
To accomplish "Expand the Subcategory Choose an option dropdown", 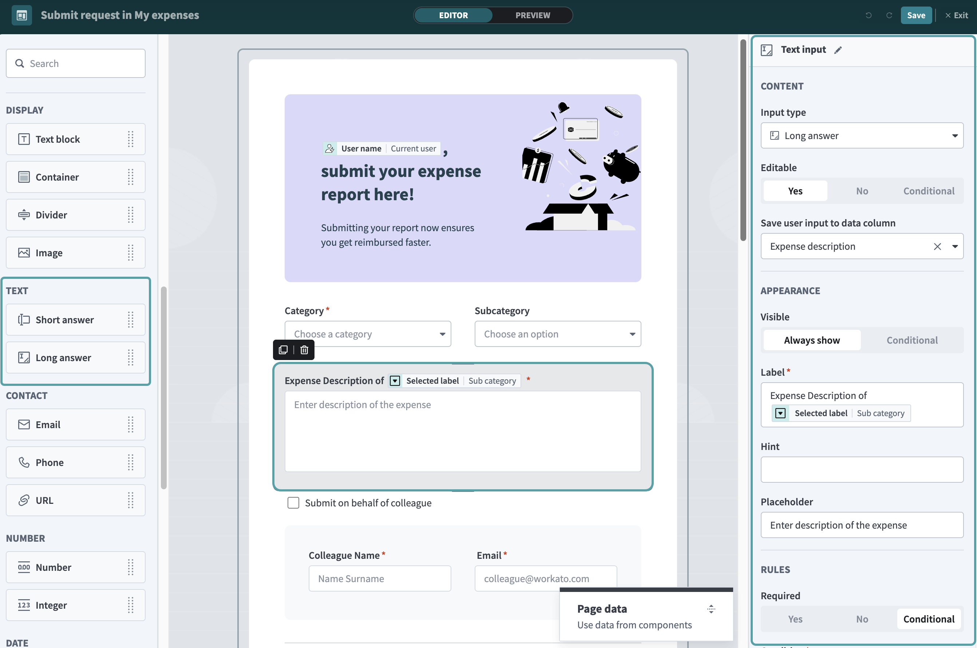I will coord(557,334).
